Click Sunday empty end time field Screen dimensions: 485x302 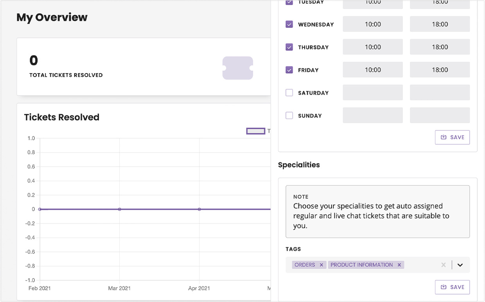tap(440, 115)
